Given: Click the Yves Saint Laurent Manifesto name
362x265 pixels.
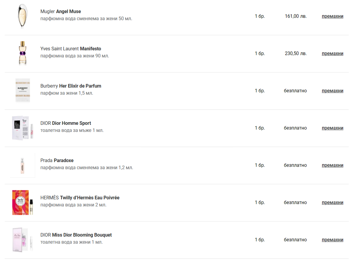Looking at the screenshot, I should pyautogui.click(x=71, y=49).
